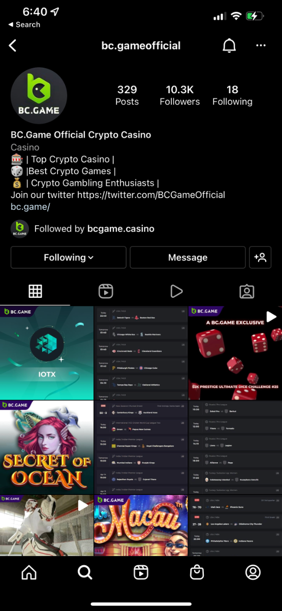
Task: Switch to the tagged photos tab
Action: coord(246,291)
